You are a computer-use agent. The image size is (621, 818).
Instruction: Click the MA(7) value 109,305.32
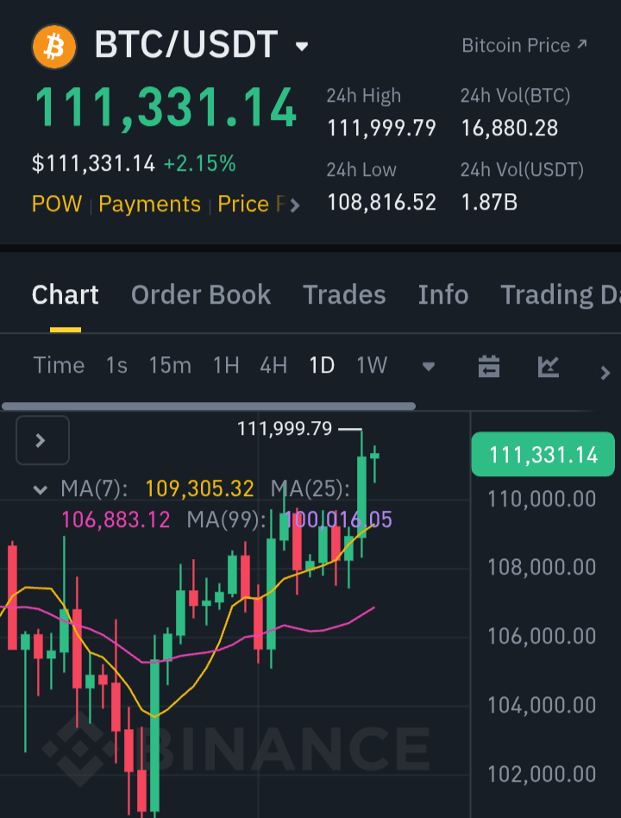pyautogui.click(x=200, y=489)
